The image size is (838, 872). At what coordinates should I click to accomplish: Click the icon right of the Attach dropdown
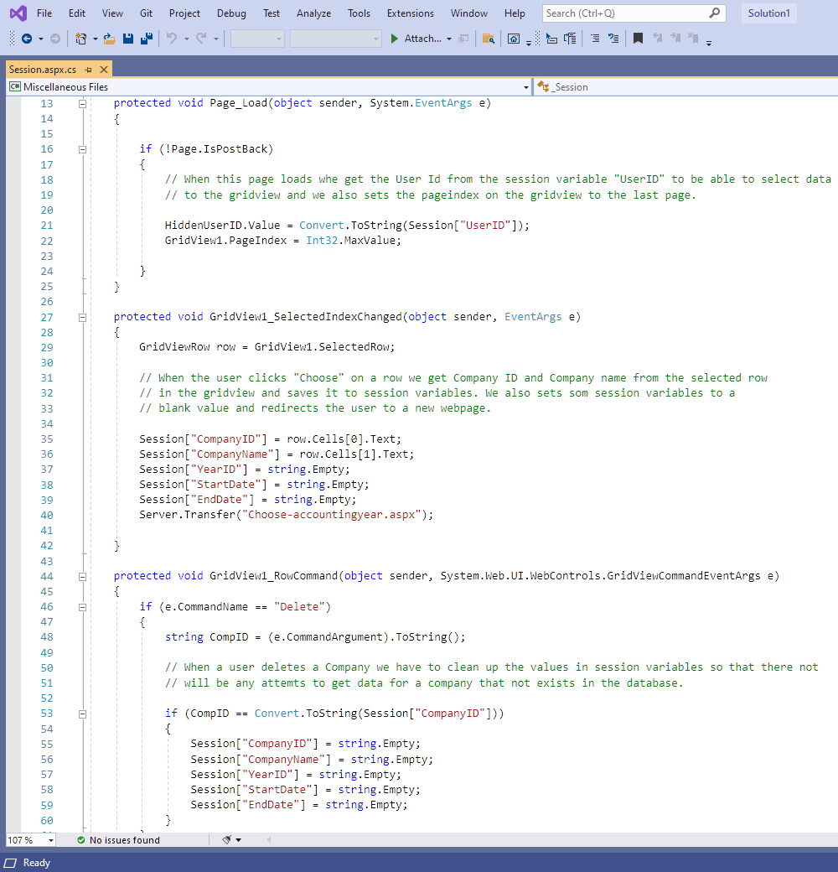pos(463,39)
